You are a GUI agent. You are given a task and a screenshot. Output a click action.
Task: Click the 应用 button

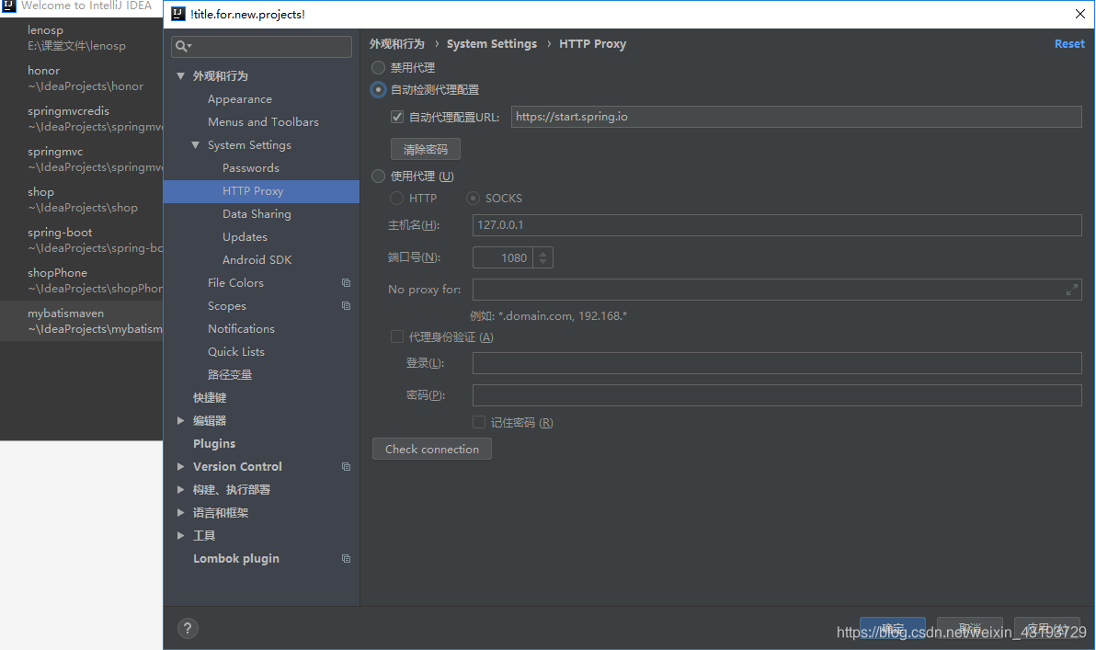point(1046,628)
